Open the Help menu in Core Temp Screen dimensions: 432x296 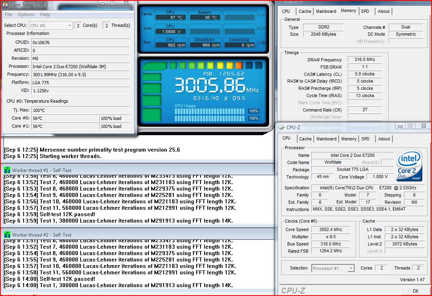click(45, 14)
